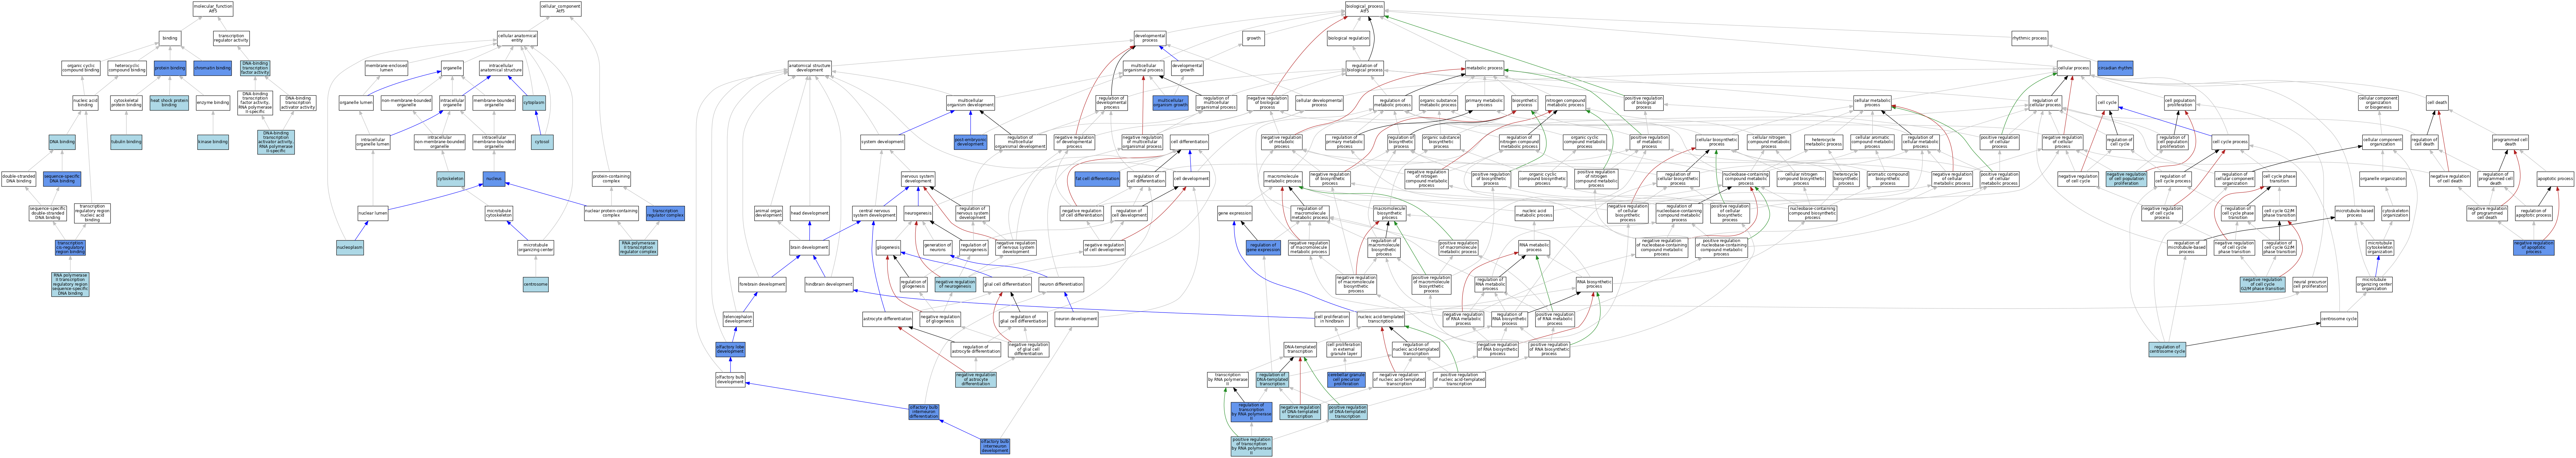Click the 'post-embryonic development' node

pyautogui.click(x=970, y=142)
